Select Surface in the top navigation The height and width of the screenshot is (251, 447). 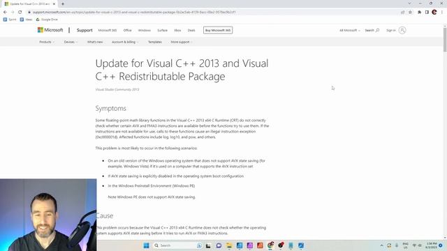[x=162, y=30]
